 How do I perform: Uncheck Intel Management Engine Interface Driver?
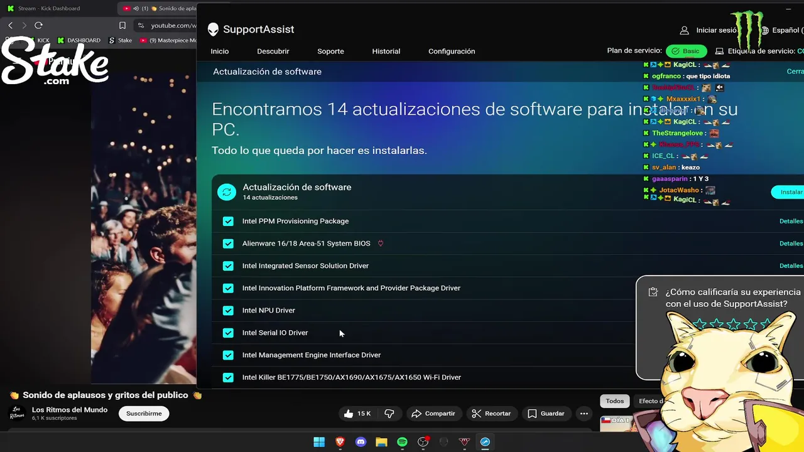[228, 355]
